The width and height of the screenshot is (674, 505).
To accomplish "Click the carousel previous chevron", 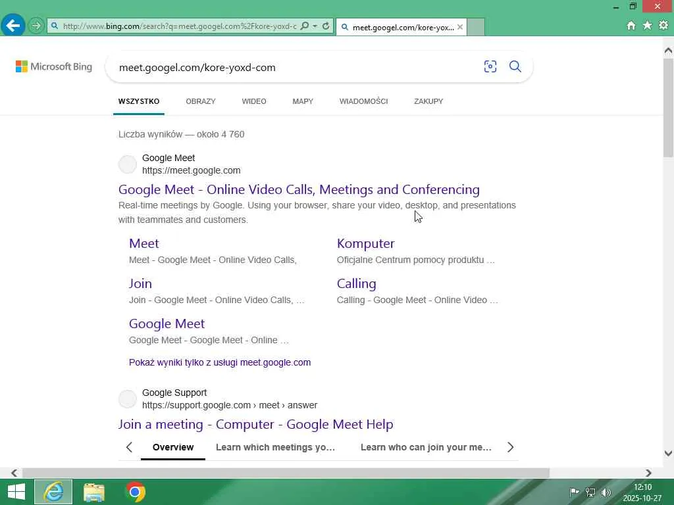I will (130, 447).
